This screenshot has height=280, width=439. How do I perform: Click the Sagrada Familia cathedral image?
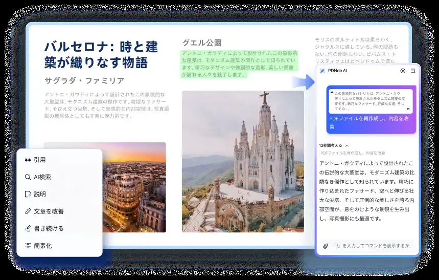pyautogui.click(x=243, y=161)
